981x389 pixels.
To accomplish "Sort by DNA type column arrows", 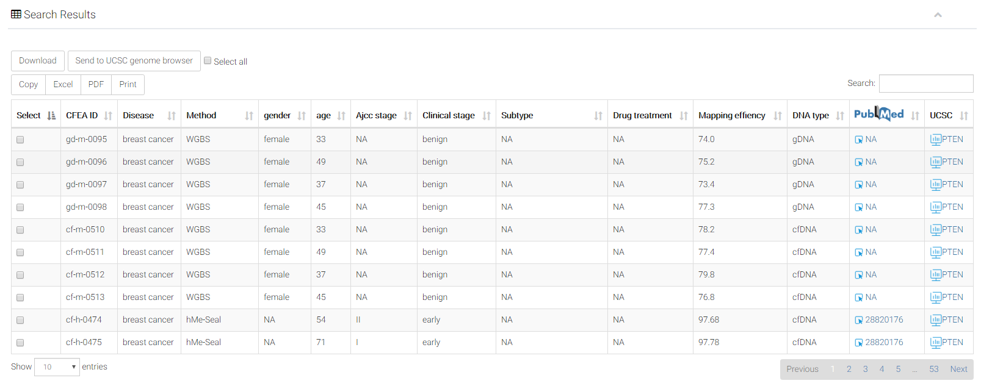I will click(840, 116).
